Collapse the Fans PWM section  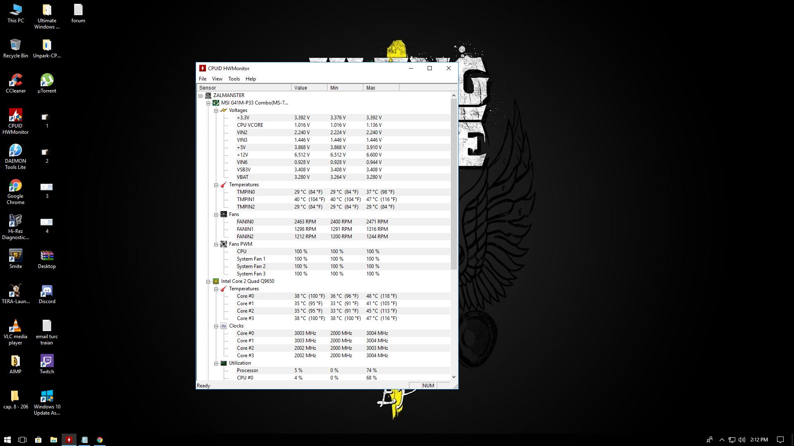tap(216, 244)
